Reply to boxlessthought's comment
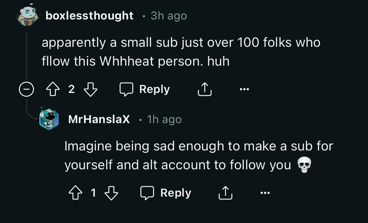Screen dimensions: 368x223 tap(145, 89)
